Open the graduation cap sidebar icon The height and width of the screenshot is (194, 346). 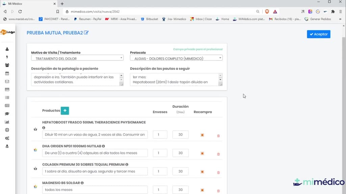[7, 114]
